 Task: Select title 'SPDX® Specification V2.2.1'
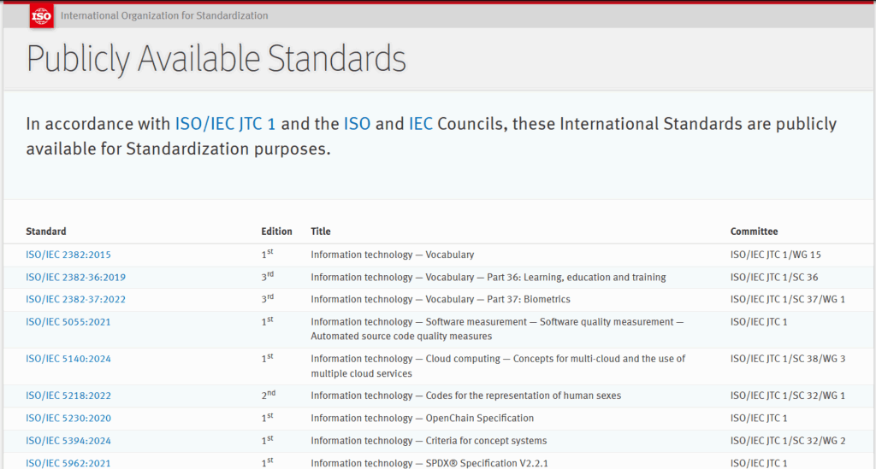pos(487,463)
